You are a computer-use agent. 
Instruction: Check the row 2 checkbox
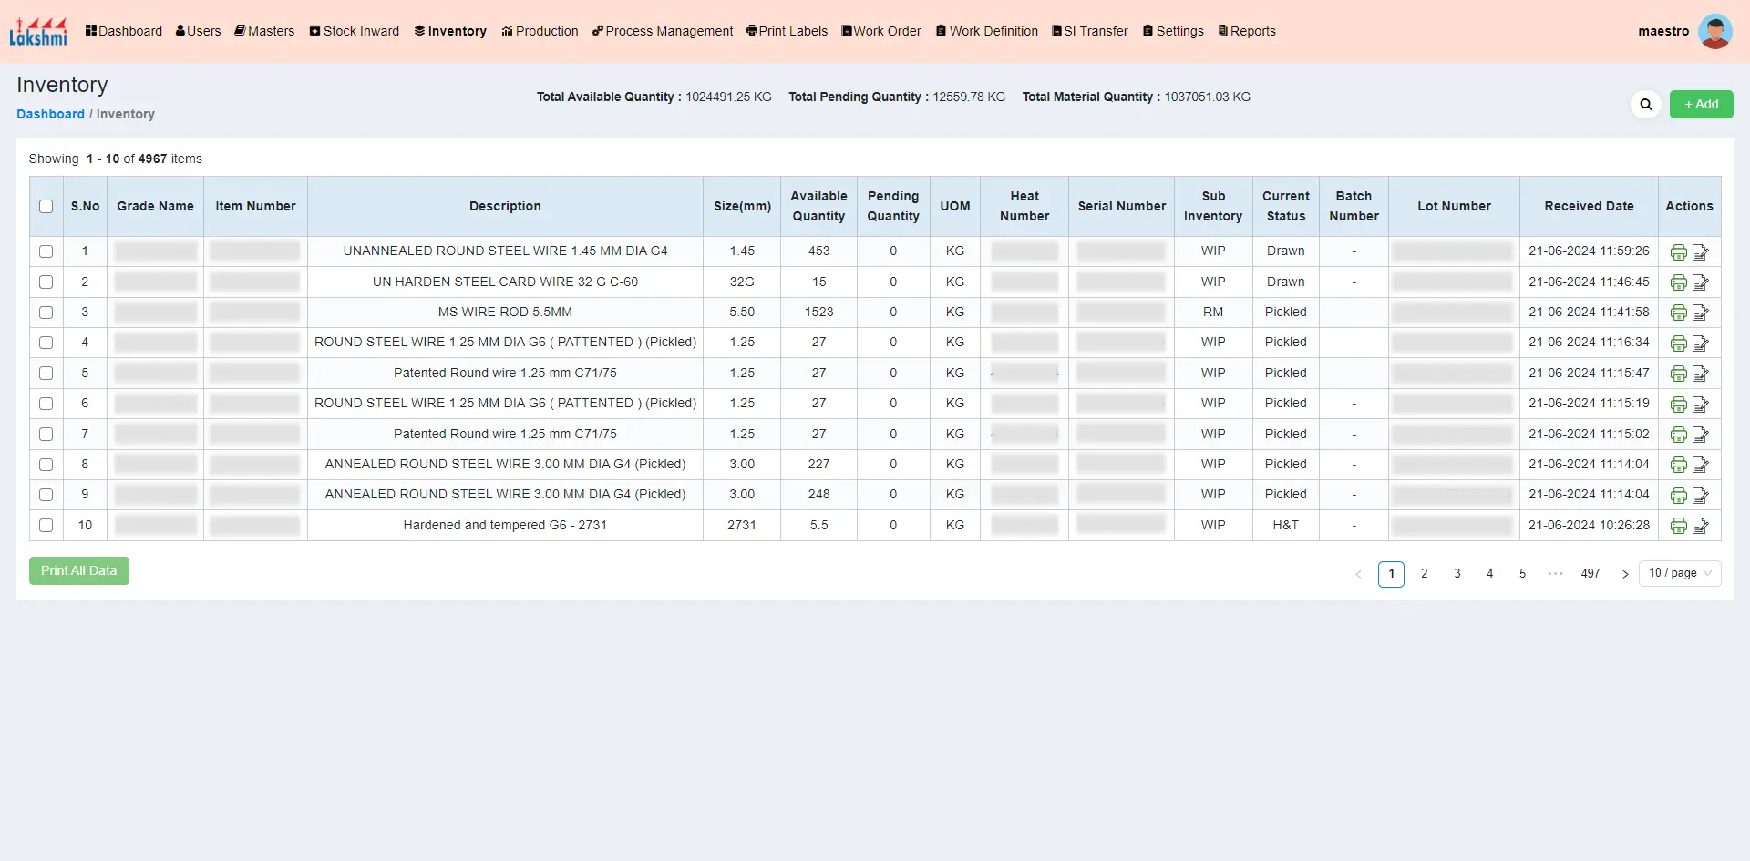click(46, 282)
